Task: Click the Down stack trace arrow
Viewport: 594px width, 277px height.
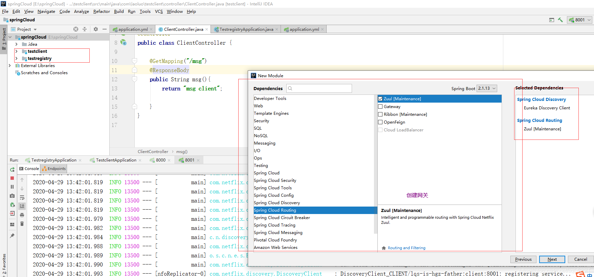Action: 22,189
